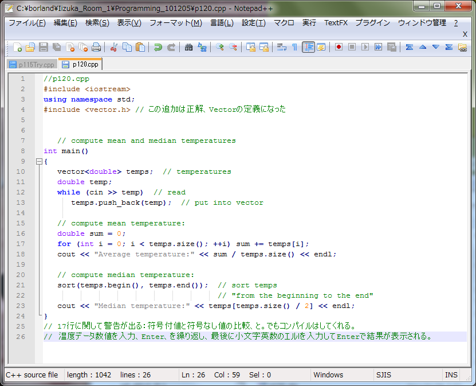The image size is (476, 386).
Task: Select the p120.cpp tab
Action: point(80,64)
